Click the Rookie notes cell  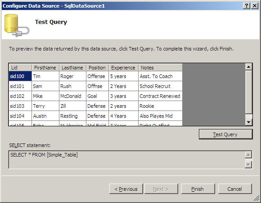click(x=161, y=106)
